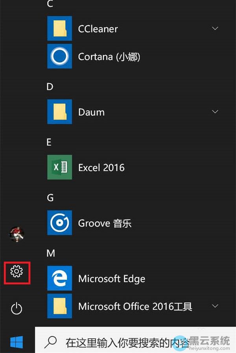Launch Excel 2016

59,167
